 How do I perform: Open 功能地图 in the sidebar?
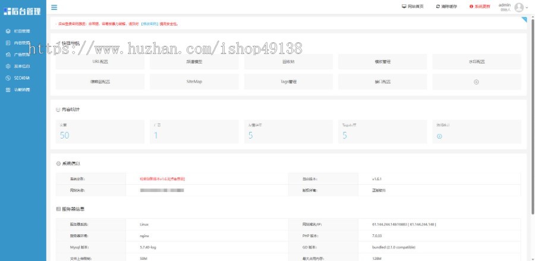(x=18, y=90)
